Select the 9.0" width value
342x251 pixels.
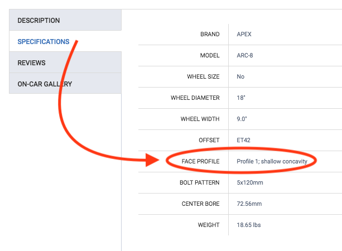tap(242, 119)
